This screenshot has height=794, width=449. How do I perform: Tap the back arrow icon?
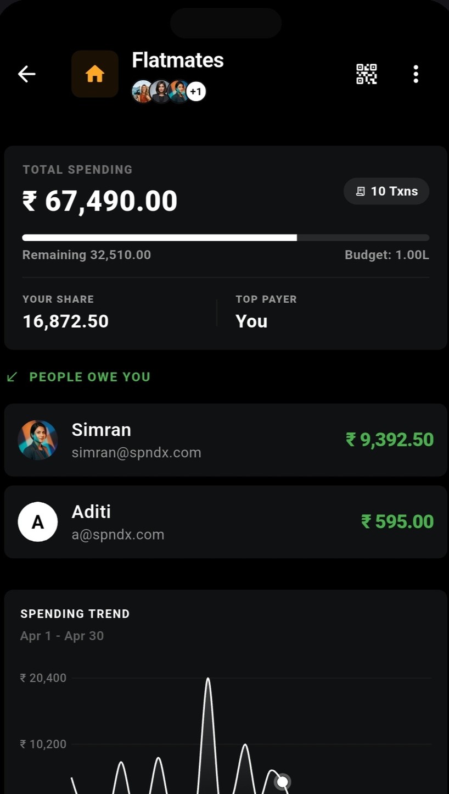26,74
